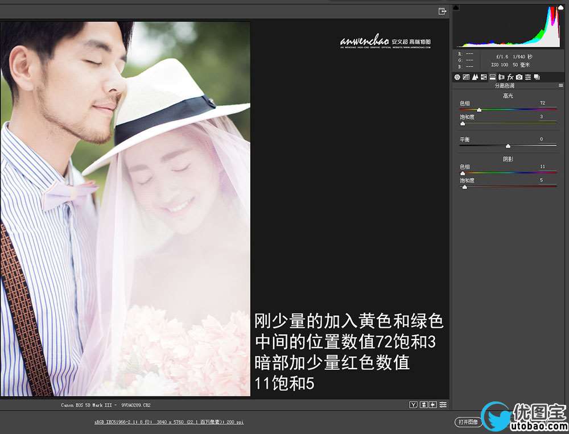Click the wedding photo preview
This screenshot has width=569, height=434.
pyautogui.click(x=125, y=209)
